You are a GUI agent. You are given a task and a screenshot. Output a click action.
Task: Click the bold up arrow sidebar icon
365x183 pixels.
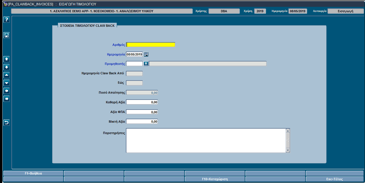click(6, 59)
